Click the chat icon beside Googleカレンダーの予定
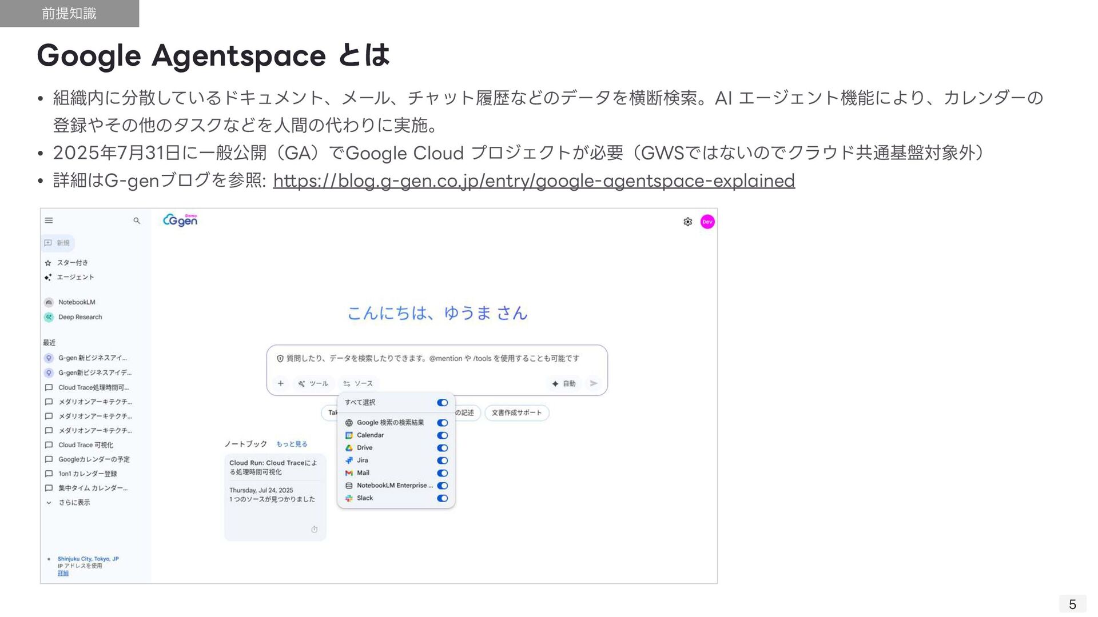 49,459
